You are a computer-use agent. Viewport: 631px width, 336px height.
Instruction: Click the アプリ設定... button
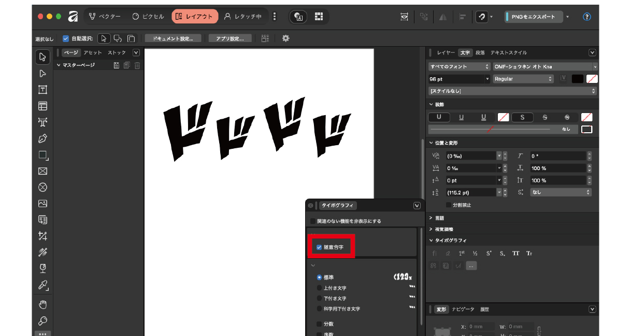(230, 38)
